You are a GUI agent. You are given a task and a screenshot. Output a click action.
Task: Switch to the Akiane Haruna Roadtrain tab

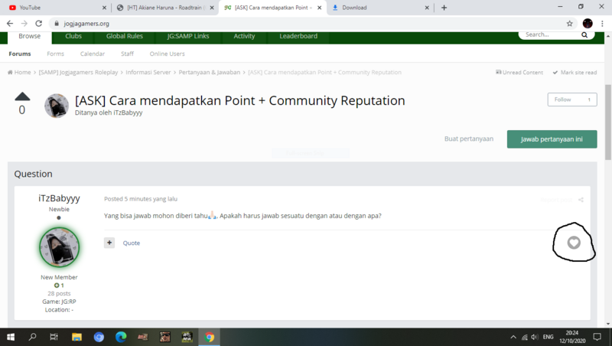[165, 8]
